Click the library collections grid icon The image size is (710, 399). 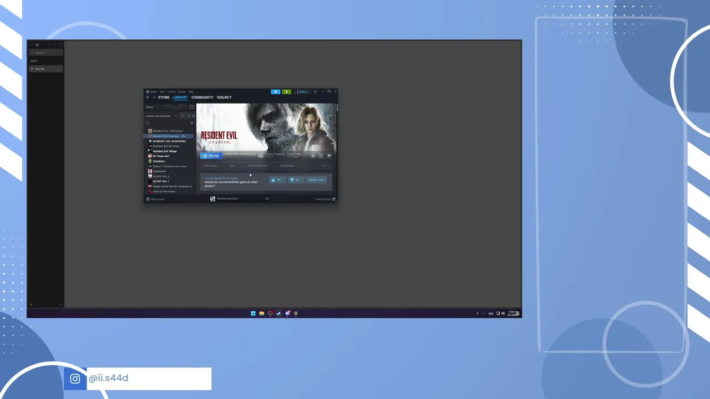click(192, 107)
